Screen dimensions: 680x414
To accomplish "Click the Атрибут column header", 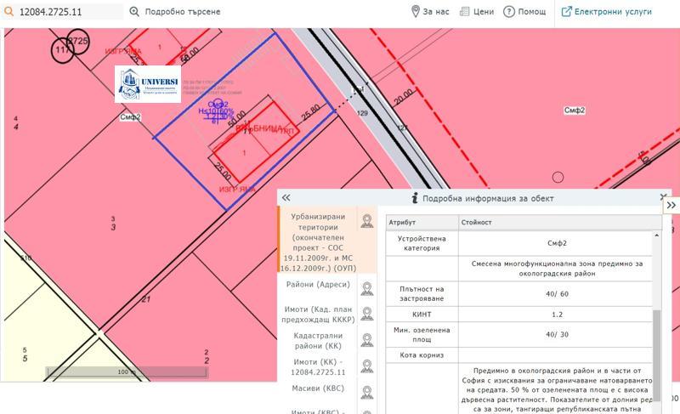I will [421, 223].
